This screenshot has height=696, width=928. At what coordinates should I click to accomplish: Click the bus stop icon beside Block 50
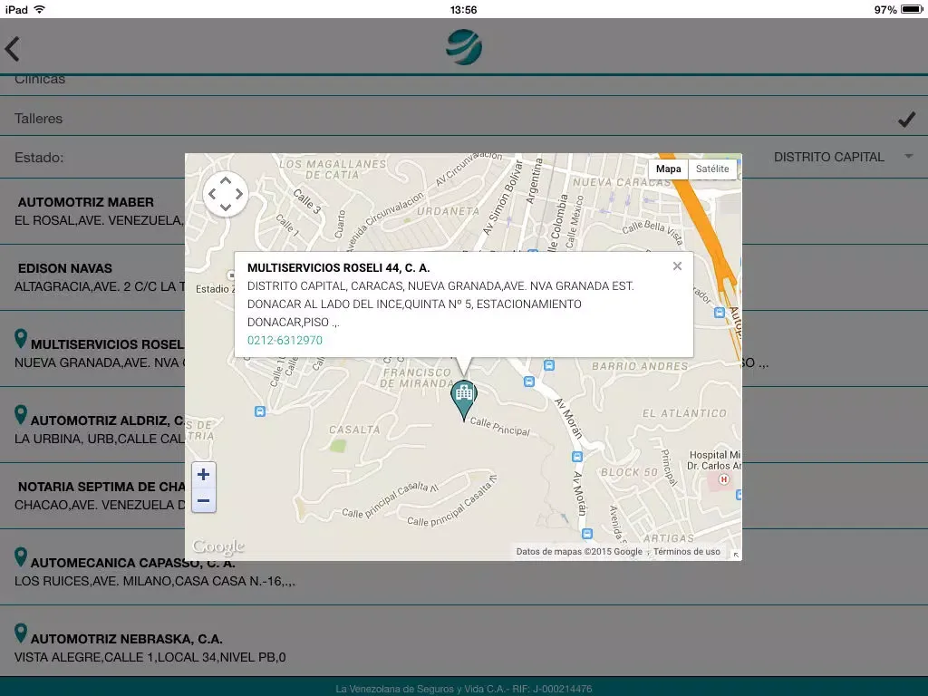coord(577,457)
